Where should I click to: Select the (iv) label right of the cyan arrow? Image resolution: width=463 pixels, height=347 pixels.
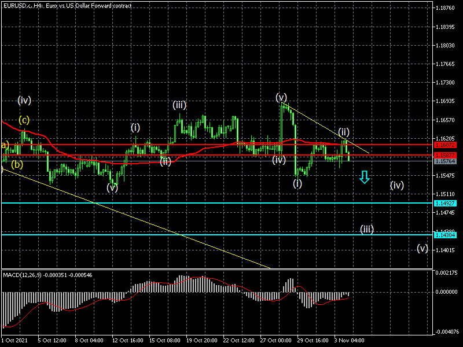click(x=396, y=185)
